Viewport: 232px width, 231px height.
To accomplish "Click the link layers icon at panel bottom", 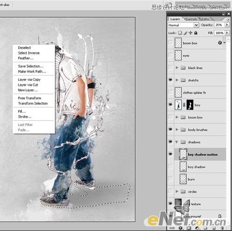I will pyautogui.click(x=172, y=228).
